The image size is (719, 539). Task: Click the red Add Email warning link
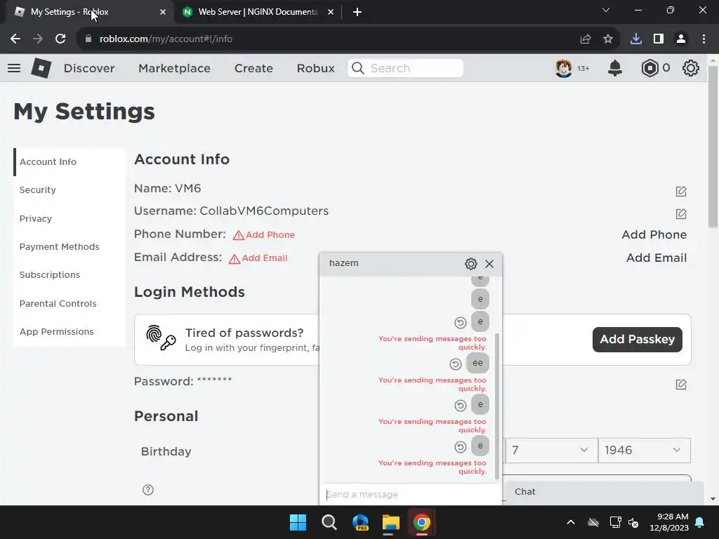click(258, 258)
